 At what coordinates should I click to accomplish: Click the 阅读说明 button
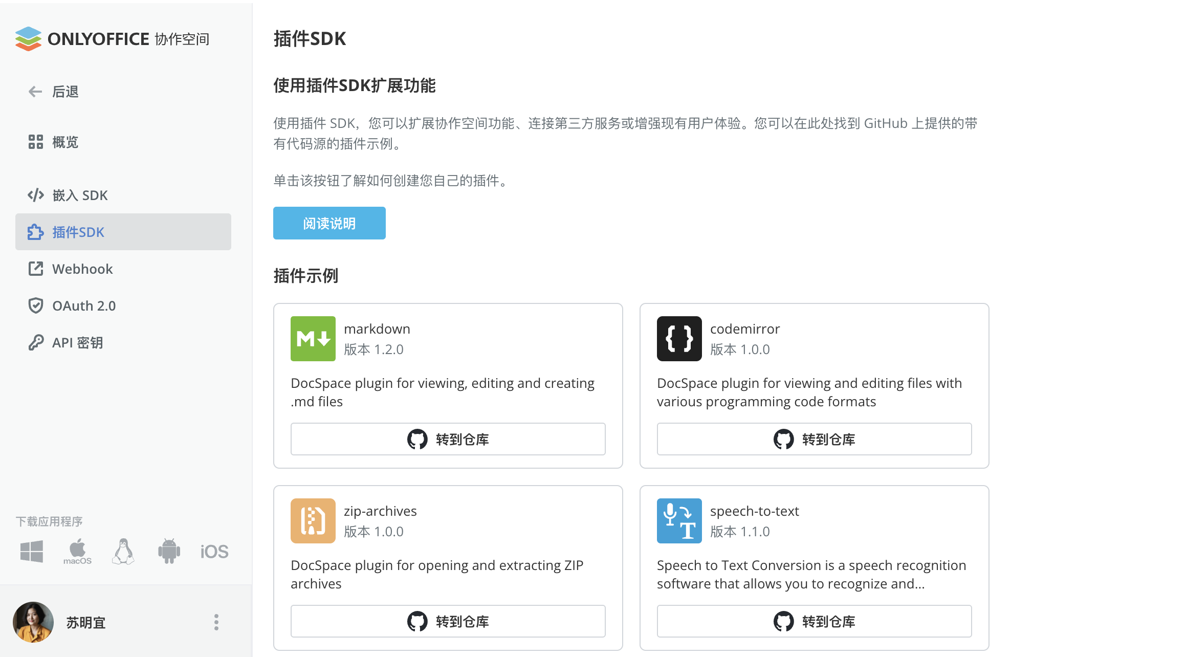329,223
